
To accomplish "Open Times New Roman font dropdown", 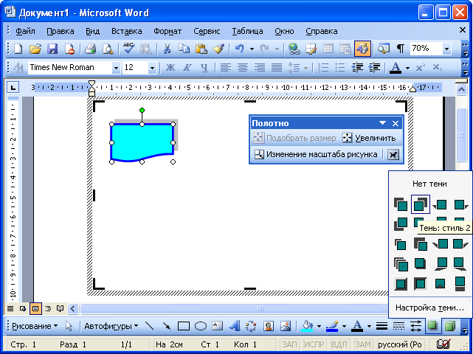I will pyautogui.click(x=116, y=68).
